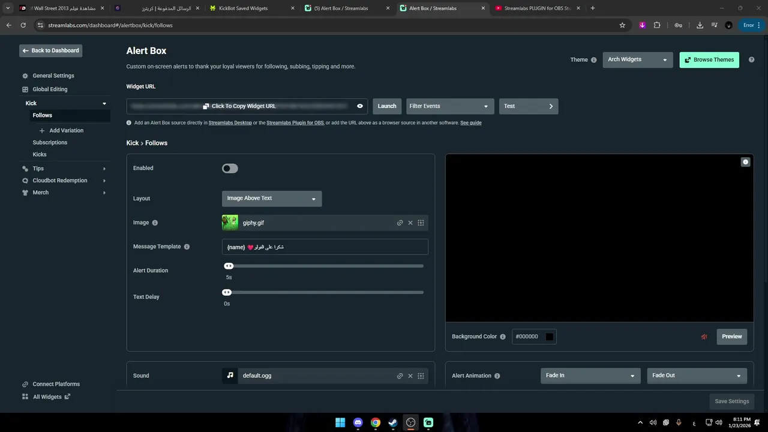Image resolution: width=768 pixels, height=432 pixels.
Task: Open the Streamlabs Desktop link
Action: coord(230,123)
